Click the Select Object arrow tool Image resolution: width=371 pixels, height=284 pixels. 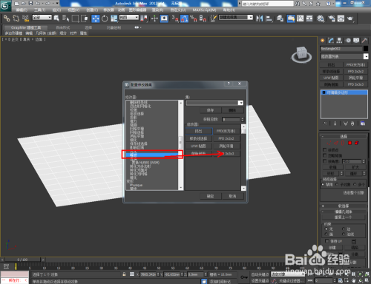coord(56,18)
